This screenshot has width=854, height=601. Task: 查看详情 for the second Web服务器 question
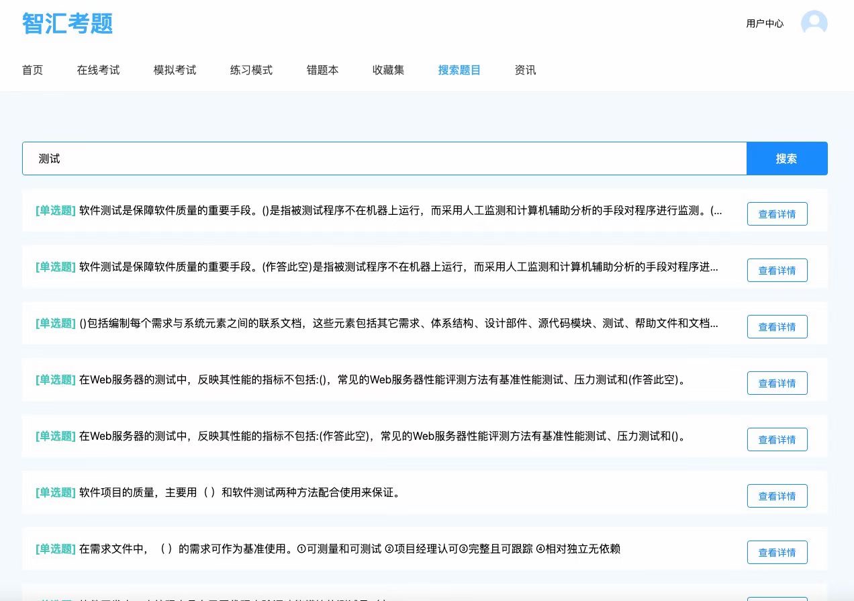click(x=777, y=439)
